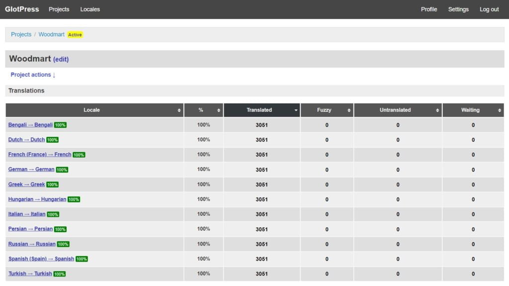Image resolution: width=509 pixels, height=286 pixels.
Task: Click the green 100% badge beside Bengali
Action: pyautogui.click(x=60, y=125)
